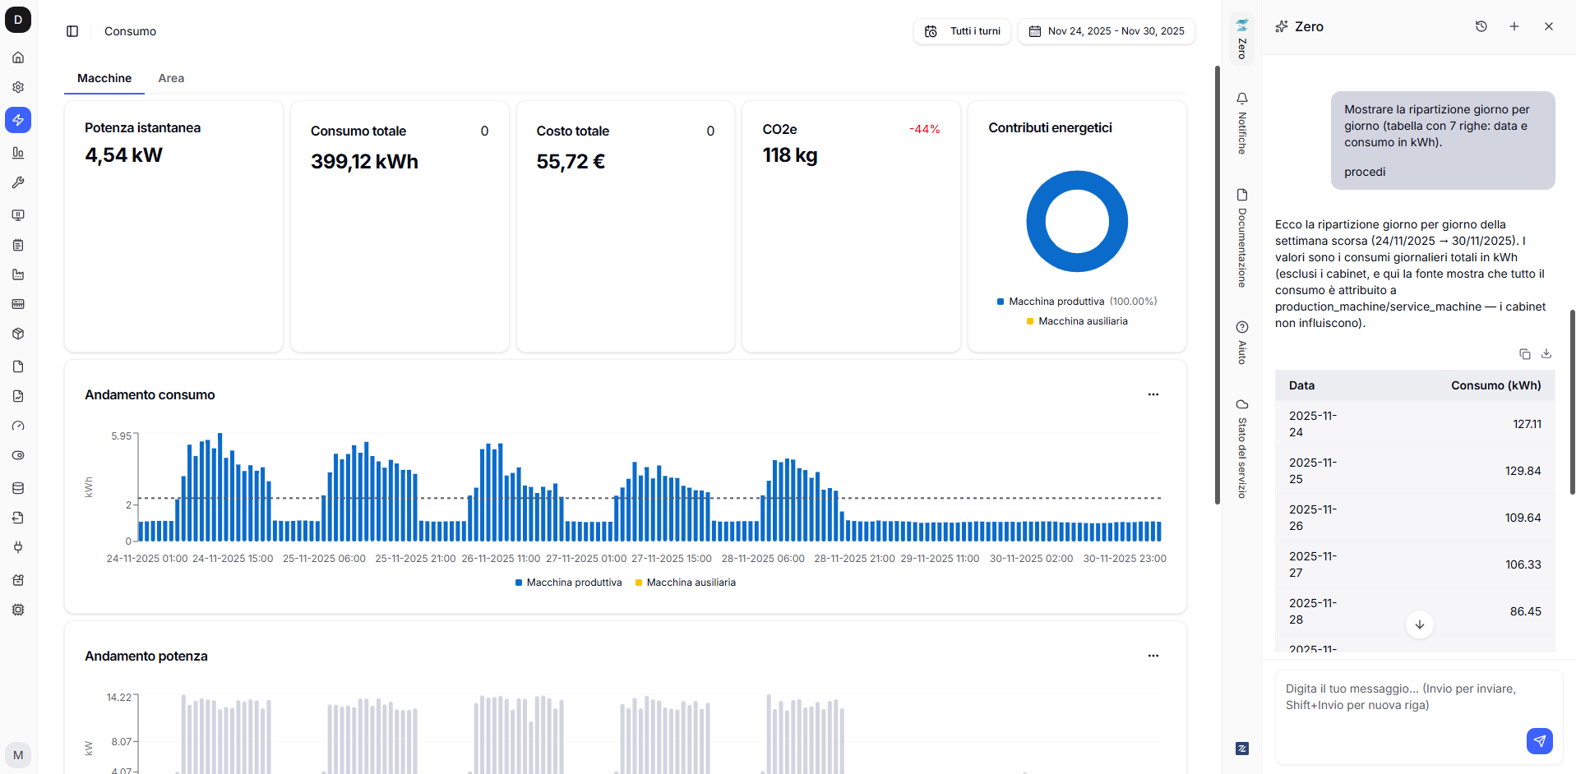Open the plug icon in sidebar
Image resolution: width=1576 pixels, height=774 pixels.
click(18, 547)
